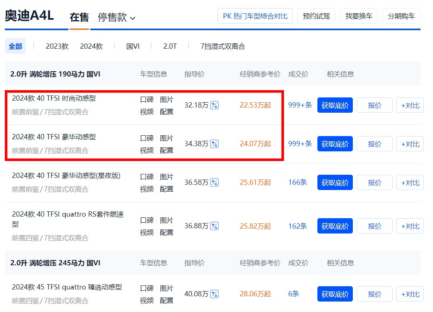
Task: Click PK 热门车型综合对比 button
Action: pos(255,16)
